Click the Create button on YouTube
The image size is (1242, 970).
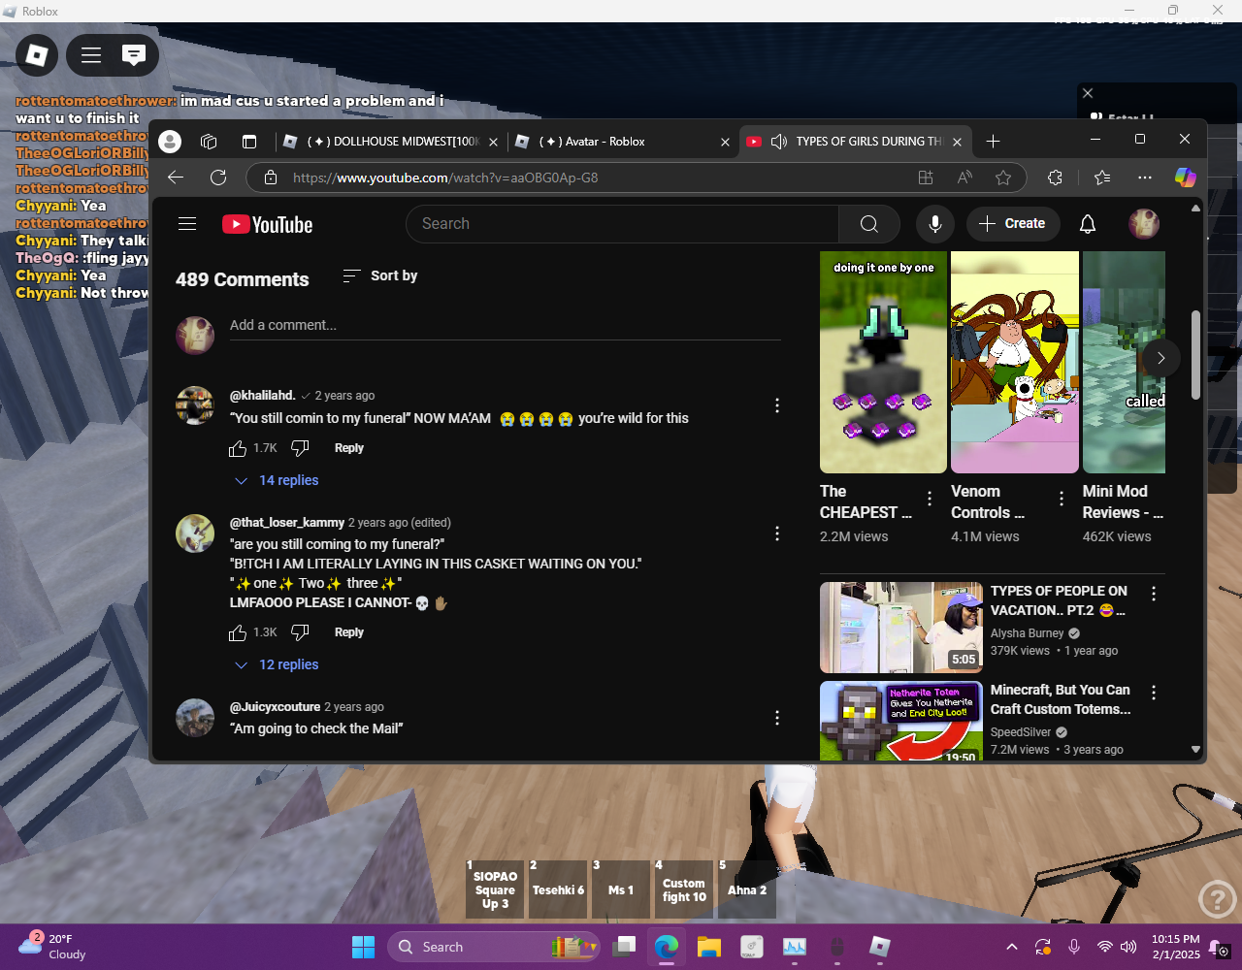pos(1012,224)
